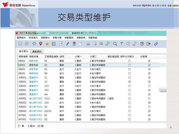Select the 基本資料 tab

click(x=23, y=52)
